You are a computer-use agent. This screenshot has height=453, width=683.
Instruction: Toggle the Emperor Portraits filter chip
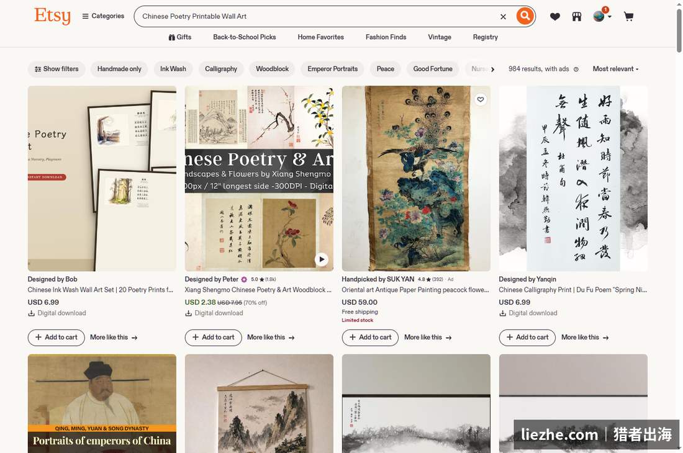(332, 69)
